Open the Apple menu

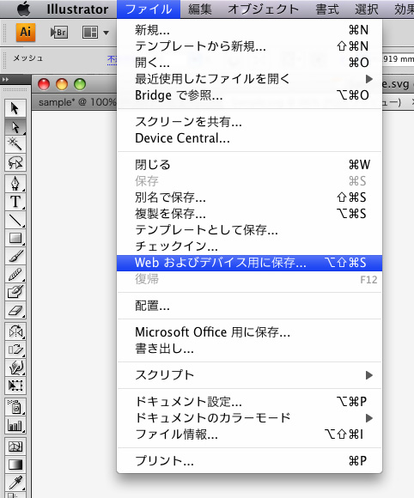tap(23, 9)
